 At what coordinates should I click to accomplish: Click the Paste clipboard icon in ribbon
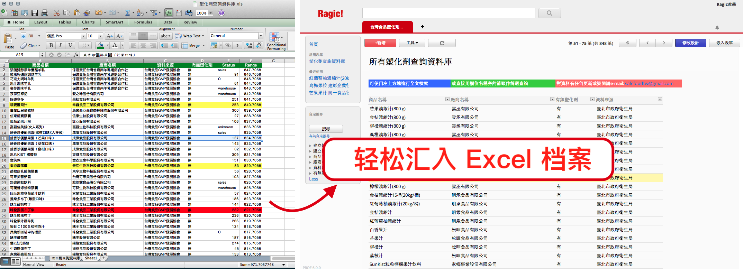[8, 38]
